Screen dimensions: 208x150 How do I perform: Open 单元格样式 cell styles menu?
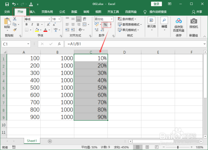(x=128, y=30)
